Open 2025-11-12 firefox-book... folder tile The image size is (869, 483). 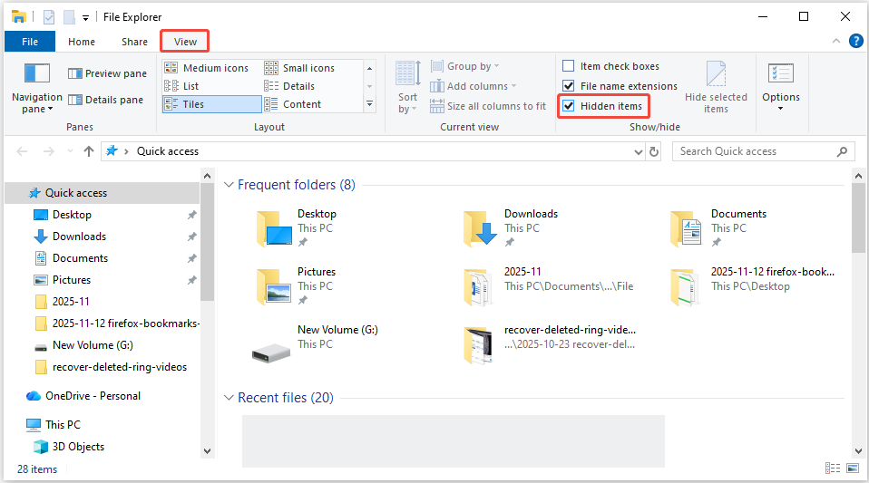pyautogui.click(x=752, y=285)
